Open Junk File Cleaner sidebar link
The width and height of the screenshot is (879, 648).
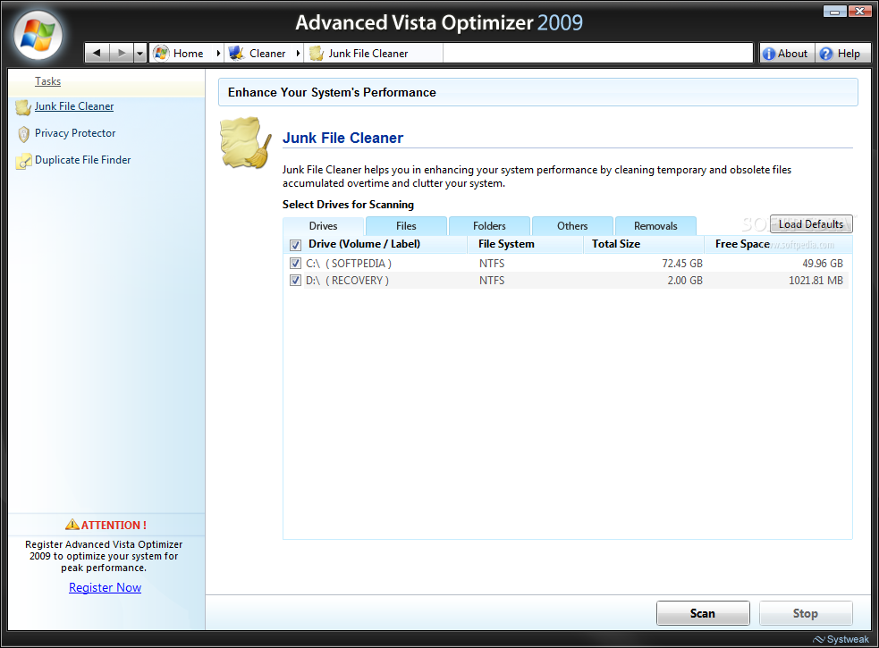pos(74,106)
